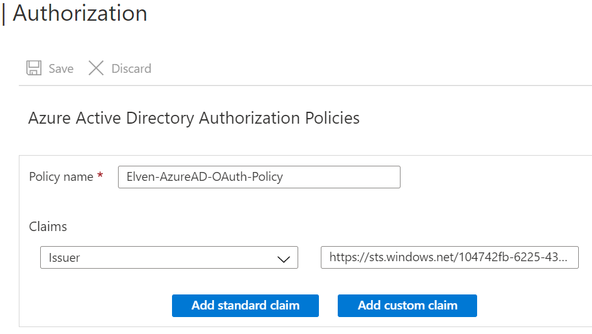Click the Authorization page title

[x=80, y=14]
